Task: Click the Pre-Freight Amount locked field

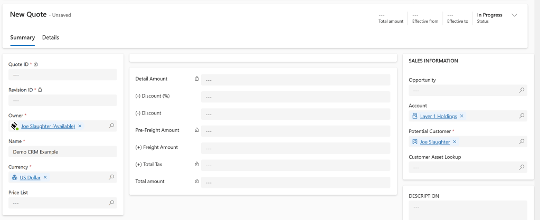Action: (x=296, y=131)
